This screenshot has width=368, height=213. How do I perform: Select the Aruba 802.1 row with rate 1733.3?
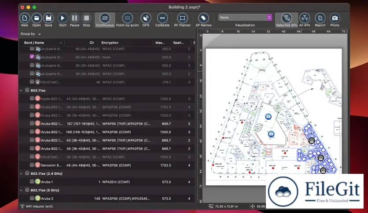click(x=107, y=107)
